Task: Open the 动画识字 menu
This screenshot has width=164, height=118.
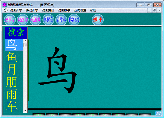Action: click(x=16, y=10)
